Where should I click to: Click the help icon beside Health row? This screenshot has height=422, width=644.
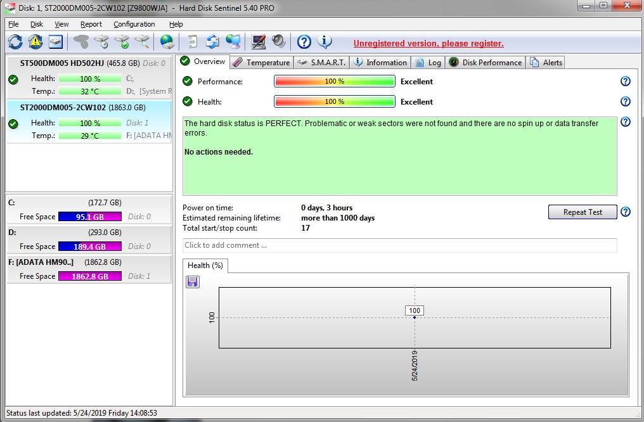[x=625, y=101]
